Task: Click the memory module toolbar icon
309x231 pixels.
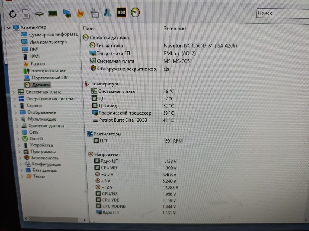Action: click(53, 13)
